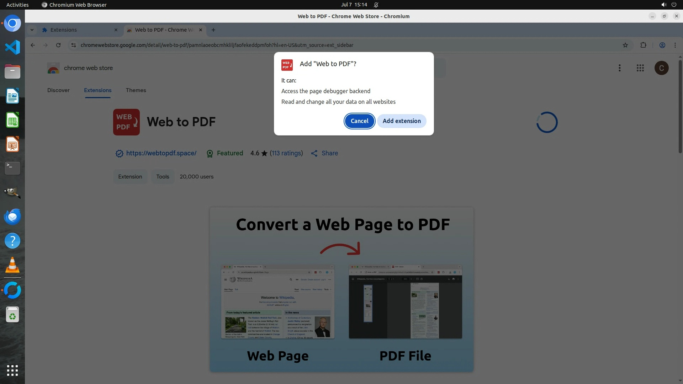
Task: View site information icon in address bar
Action: click(x=73, y=45)
